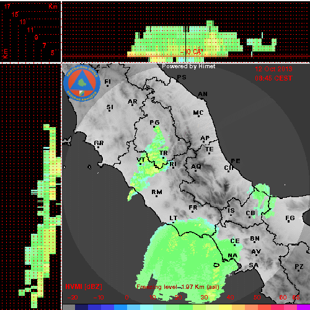This screenshot has height=310, width=310.
Task: Click the SI city label
Action: tap(110, 107)
